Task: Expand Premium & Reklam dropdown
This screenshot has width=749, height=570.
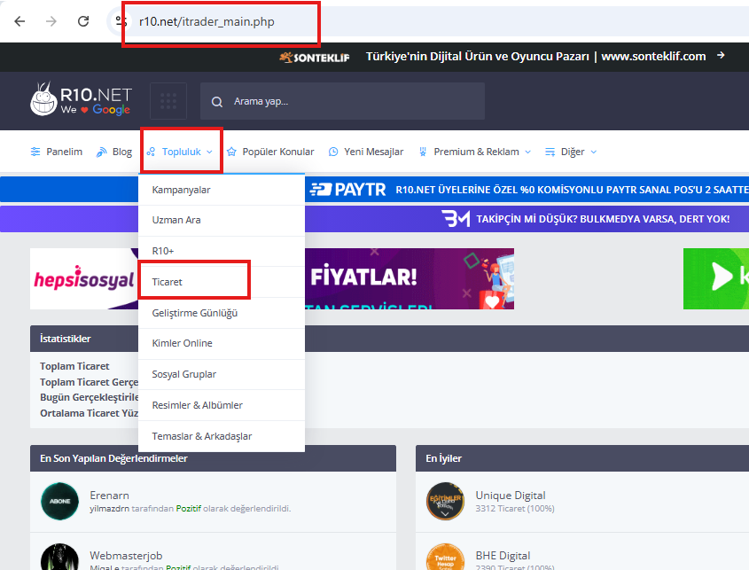Action: 475,152
